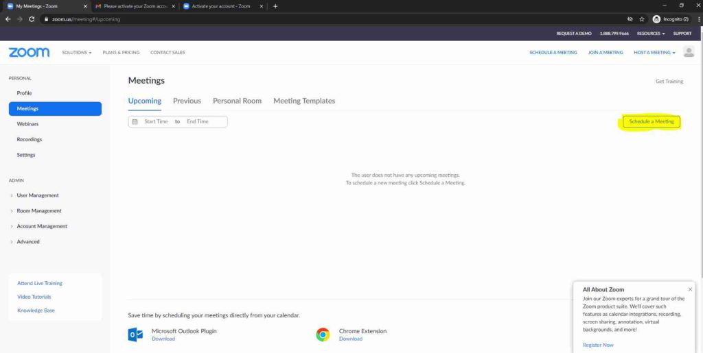Open a new browser tab
This screenshot has width=703, height=353.
[275, 6]
